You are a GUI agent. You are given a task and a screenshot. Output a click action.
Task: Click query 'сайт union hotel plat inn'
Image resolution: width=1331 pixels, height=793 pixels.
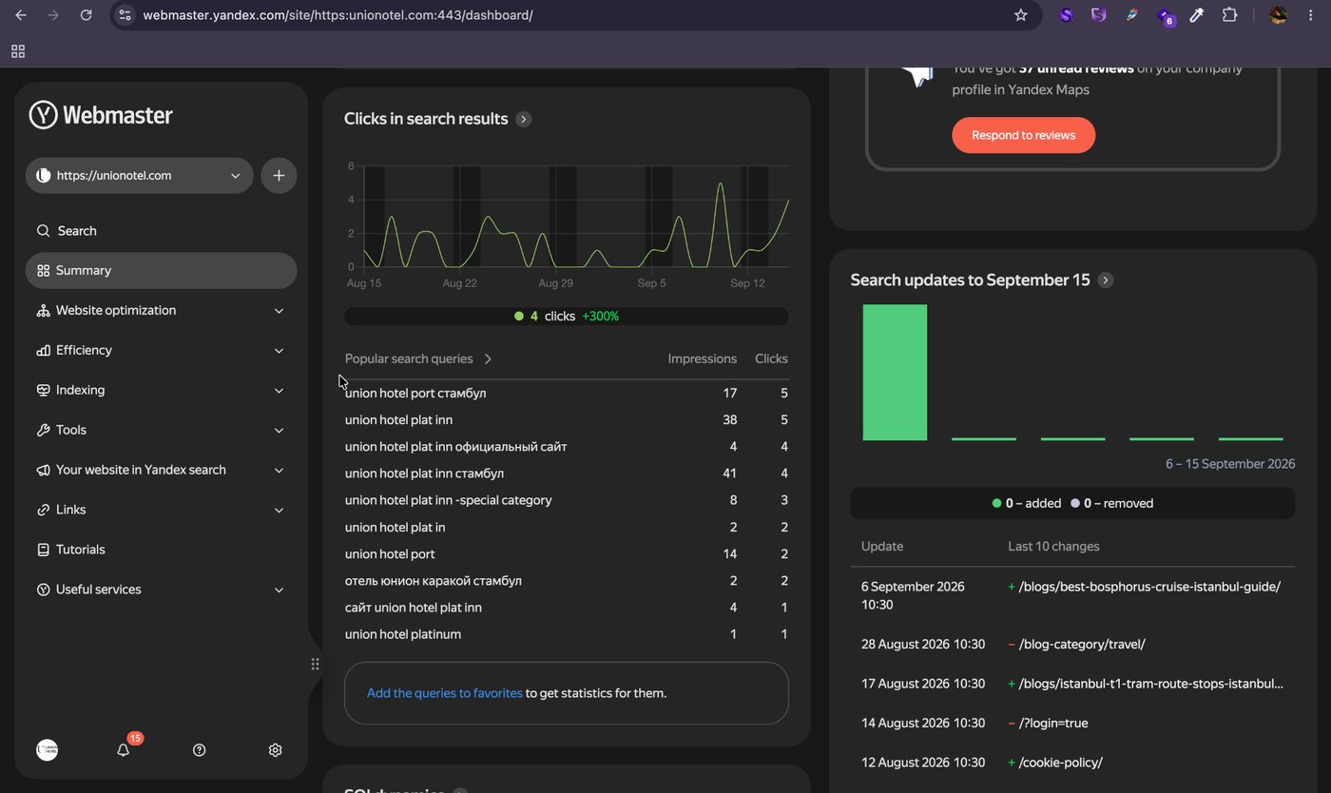[x=414, y=608]
